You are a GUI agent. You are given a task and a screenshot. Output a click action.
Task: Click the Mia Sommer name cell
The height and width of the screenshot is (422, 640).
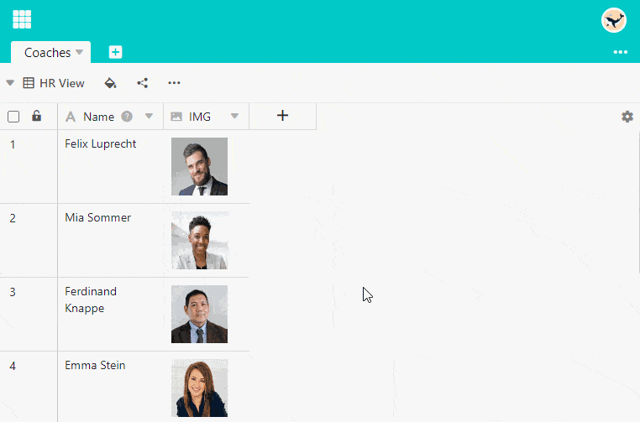pos(98,218)
